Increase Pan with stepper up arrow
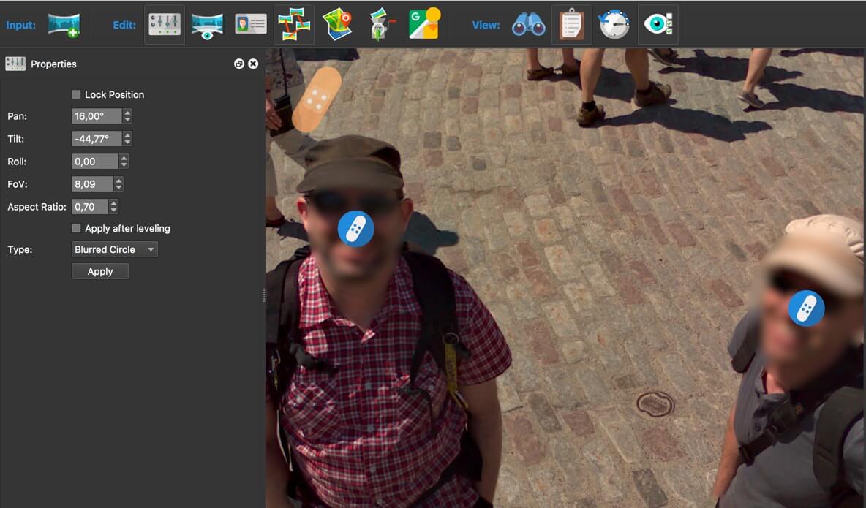This screenshot has height=508, width=866. (x=127, y=113)
